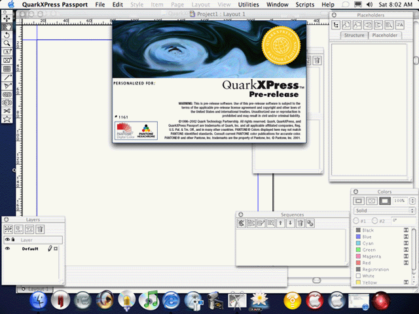Screen dimensions: 419x314
Task: Click the first New Sequence icon in Sequences
Action: point(242,223)
